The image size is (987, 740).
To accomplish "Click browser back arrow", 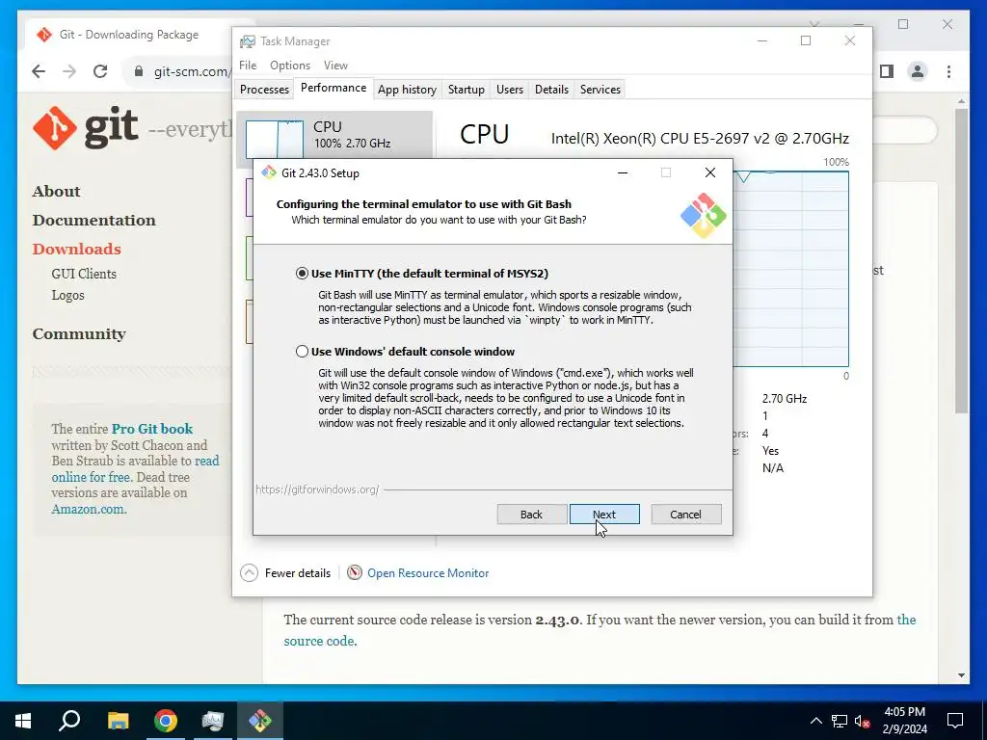I will coord(39,71).
